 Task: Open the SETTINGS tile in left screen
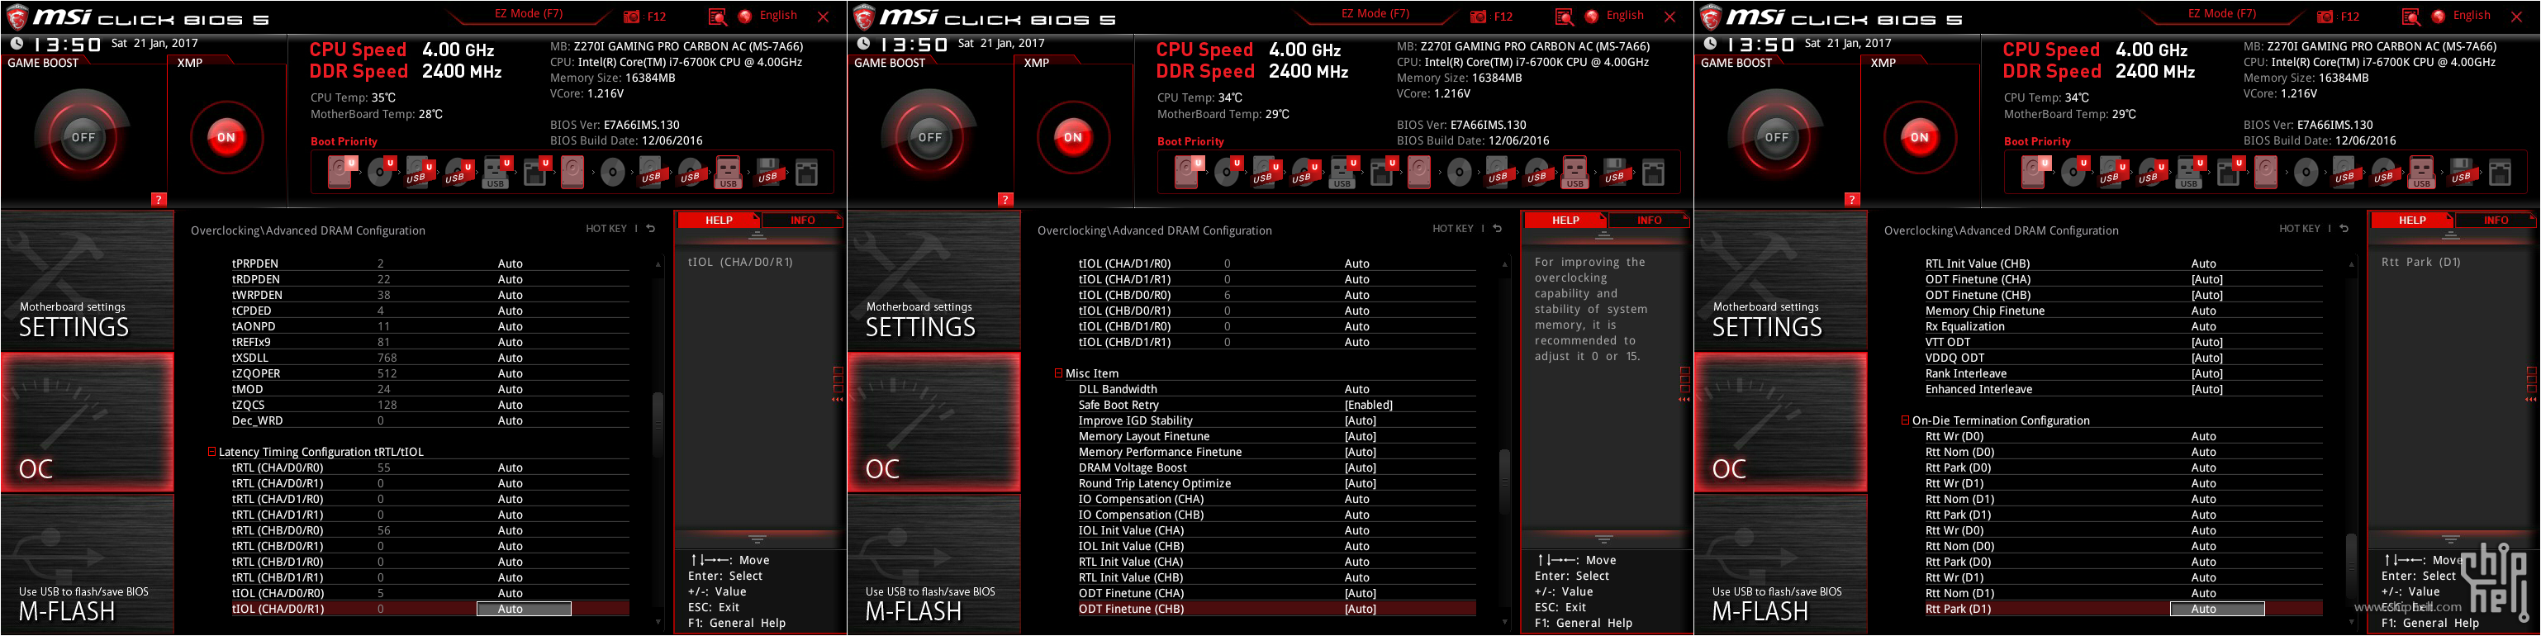pos(87,281)
